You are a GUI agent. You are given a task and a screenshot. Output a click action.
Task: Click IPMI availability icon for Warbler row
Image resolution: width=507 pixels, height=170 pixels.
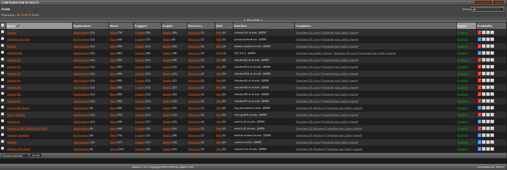(492, 142)
